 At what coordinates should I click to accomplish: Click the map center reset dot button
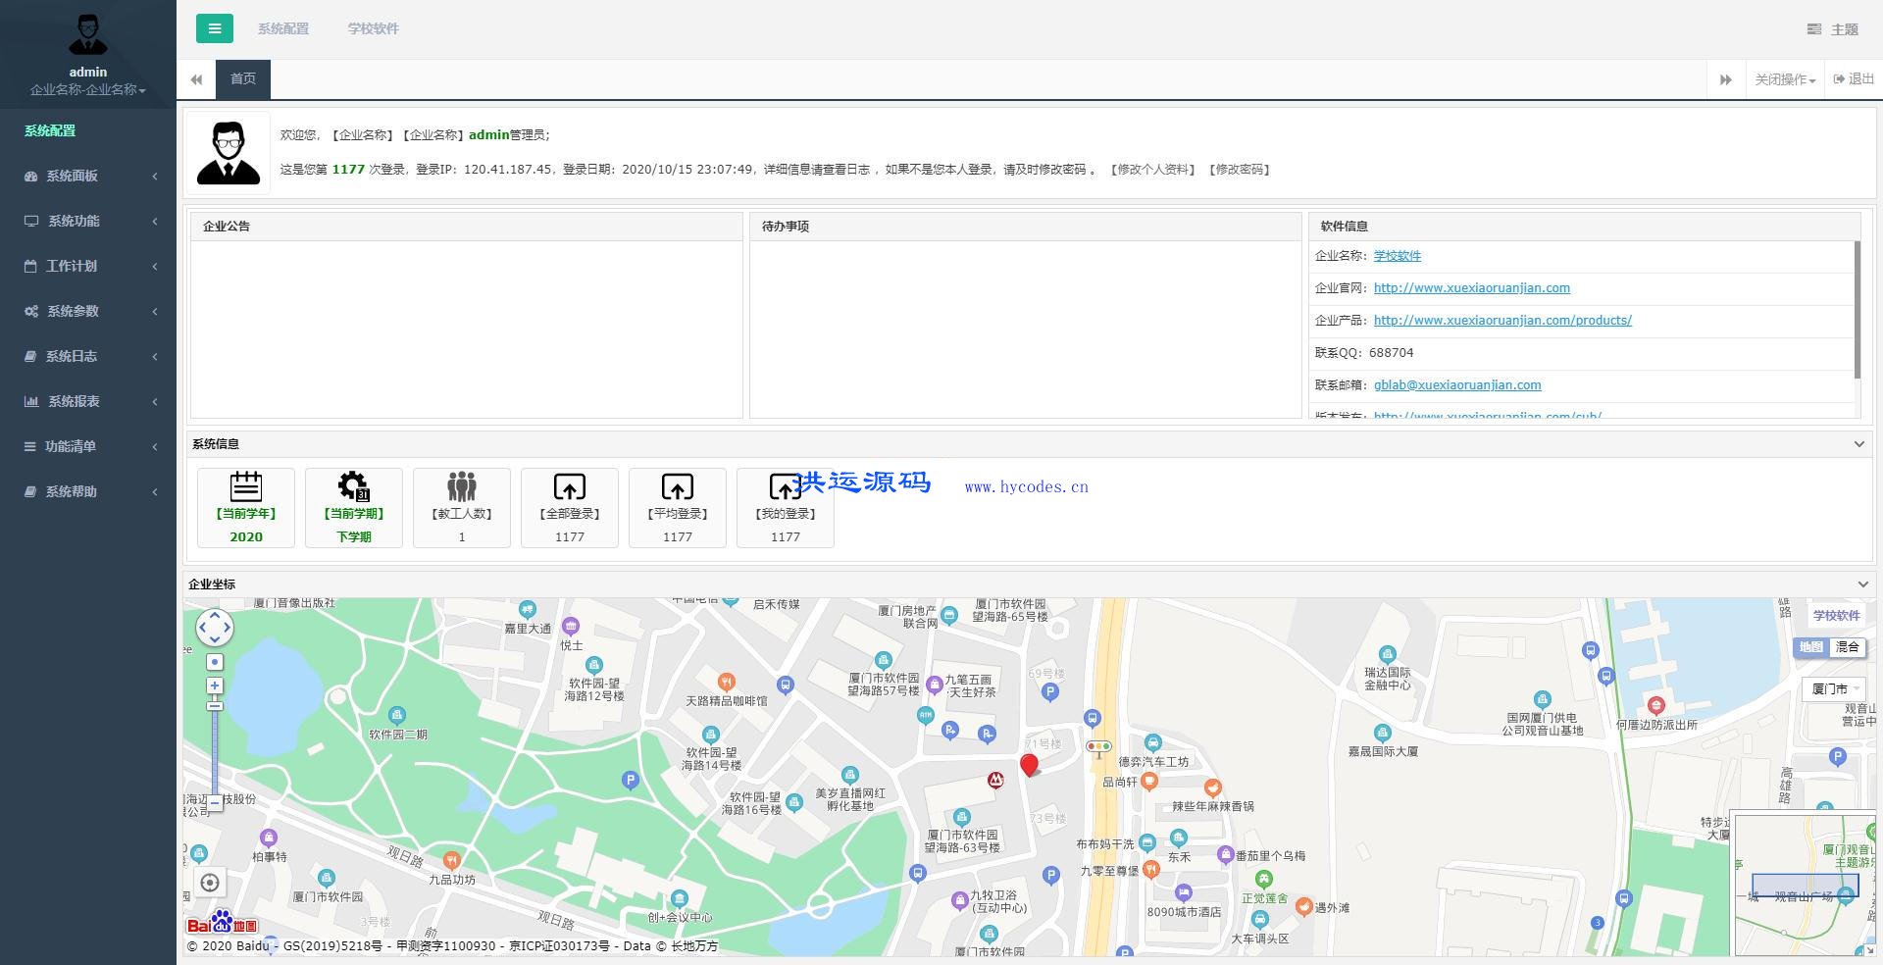tap(215, 662)
